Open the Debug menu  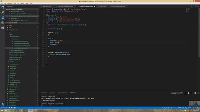(x=22, y=3)
